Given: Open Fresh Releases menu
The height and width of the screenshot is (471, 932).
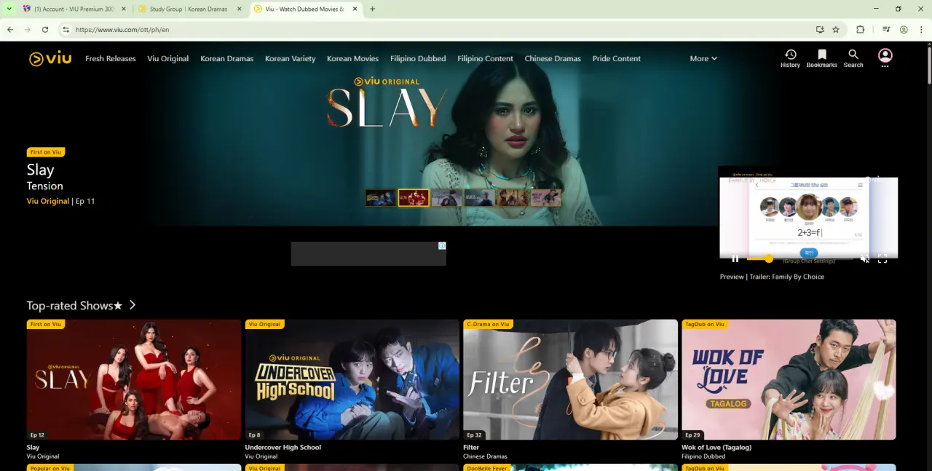Looking at the screenshot, I should 111,58.
